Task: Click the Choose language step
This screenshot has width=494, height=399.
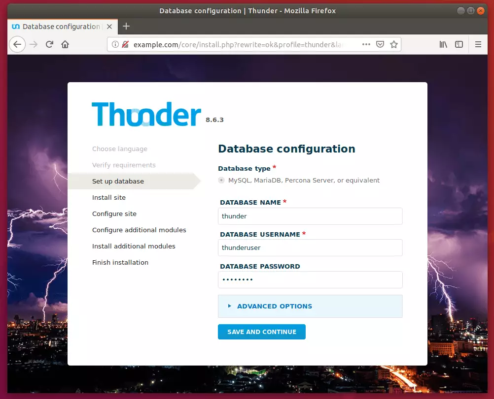Action: [120, 149]
